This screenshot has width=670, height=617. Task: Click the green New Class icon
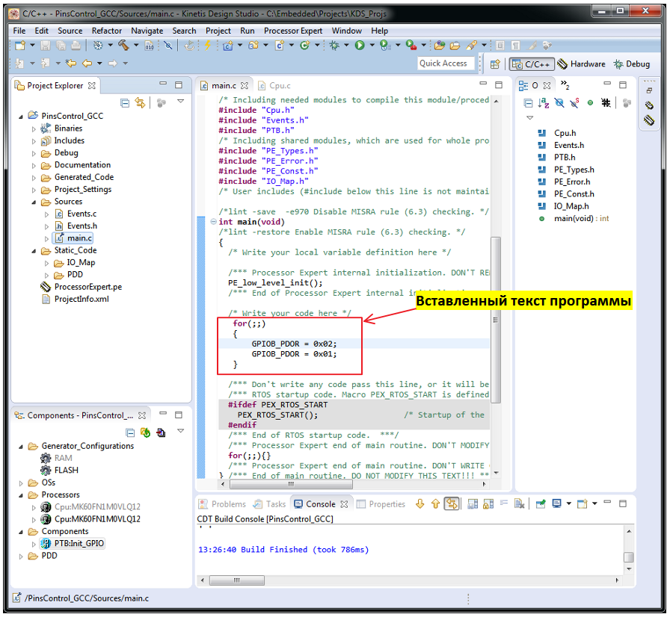[304, 46]
